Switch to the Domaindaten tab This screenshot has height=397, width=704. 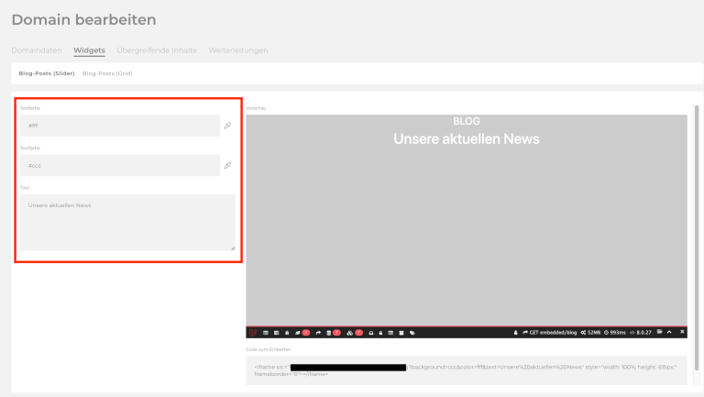tap(37, 50)
